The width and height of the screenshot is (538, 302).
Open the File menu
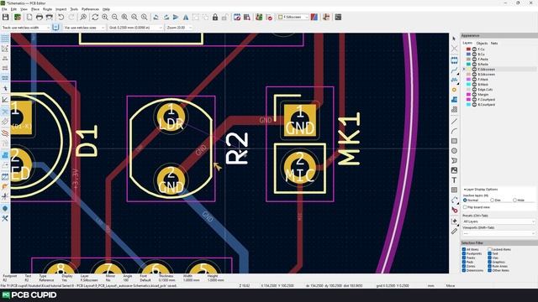click(x=4, y=9)
